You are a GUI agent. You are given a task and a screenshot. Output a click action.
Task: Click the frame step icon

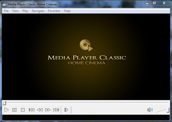tap(66, 110)
